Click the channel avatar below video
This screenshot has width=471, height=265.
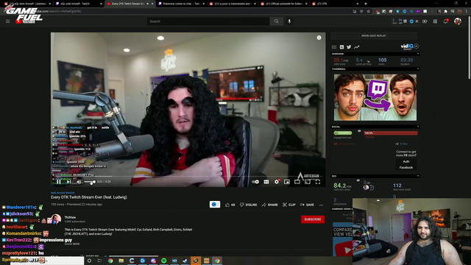56,219
